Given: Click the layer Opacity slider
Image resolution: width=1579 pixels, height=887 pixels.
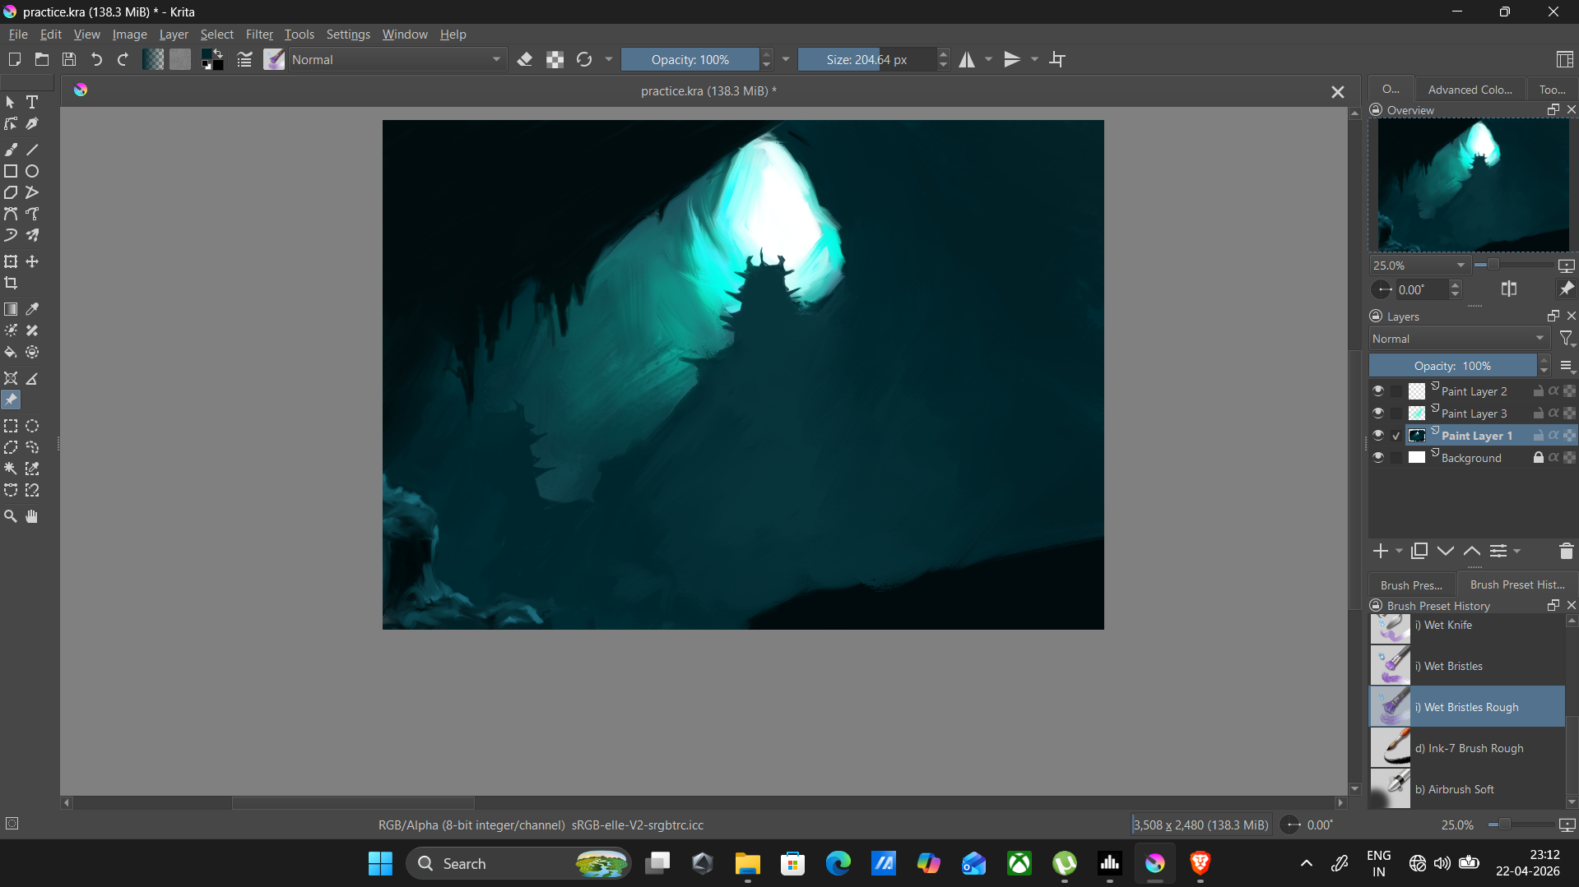Looking at the screenshot, I should click(1452, 366).
